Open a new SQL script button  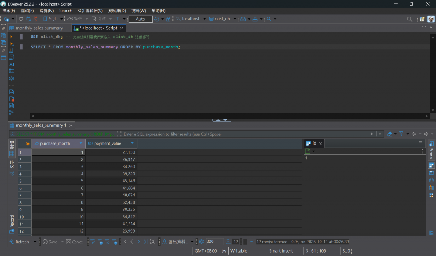tap(50, 19)
